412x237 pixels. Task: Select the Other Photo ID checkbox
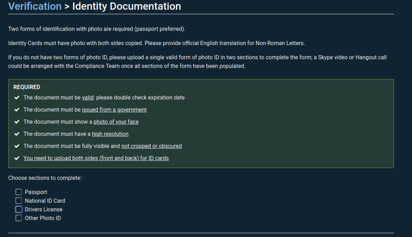(19, 218)
